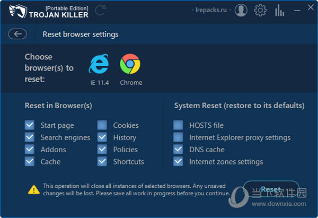This screenshot has height=218, width=318.
Task: Toggle the Cache checkbox
Action: [30, 162]
